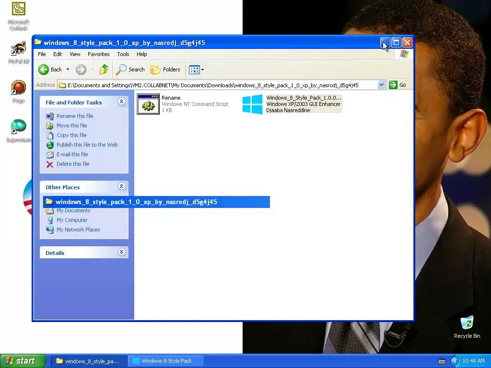Select the Windows 8 Style Pack logo icon
This screenshot has width=491, height=368.
pyautogui.click(x=252, y=104)
